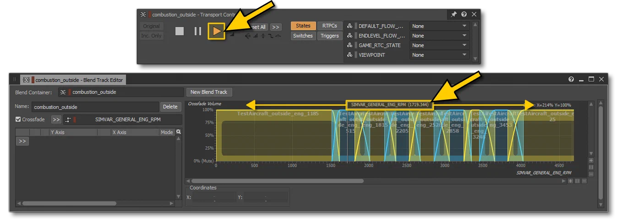Click the Mode column header

pos(167,132)
